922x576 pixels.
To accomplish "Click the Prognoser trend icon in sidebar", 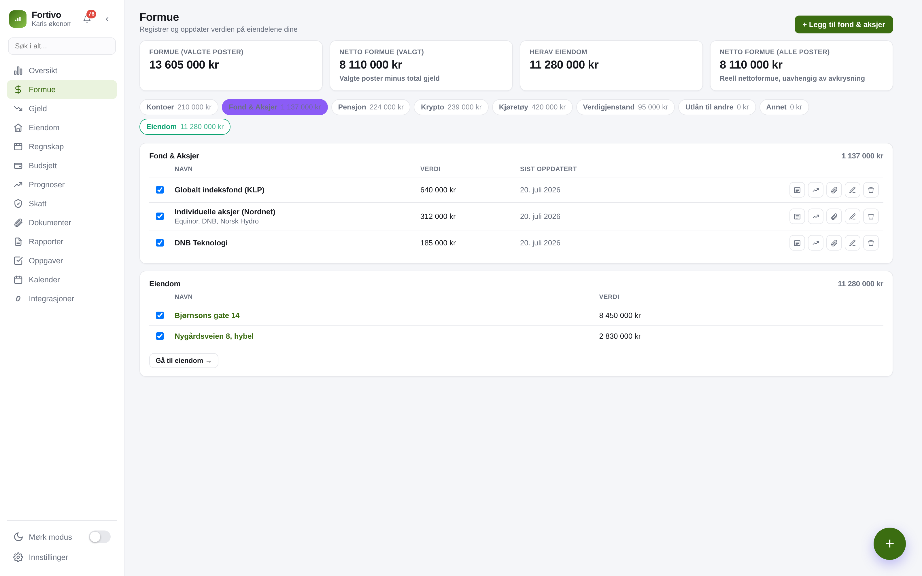I will (18, 185).
